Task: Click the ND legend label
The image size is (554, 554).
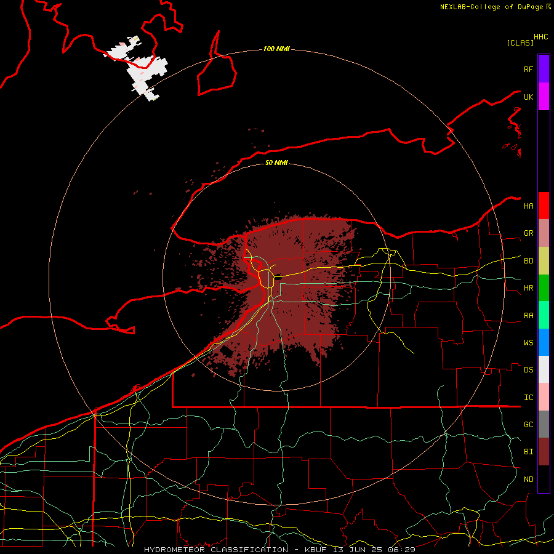Action: pos(529,480)
